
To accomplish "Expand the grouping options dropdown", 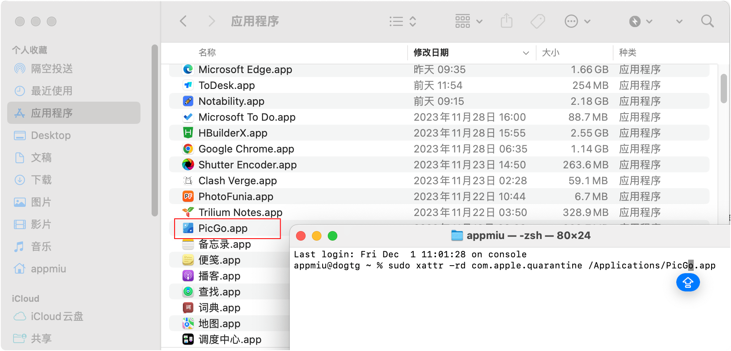I will [468, 21].
